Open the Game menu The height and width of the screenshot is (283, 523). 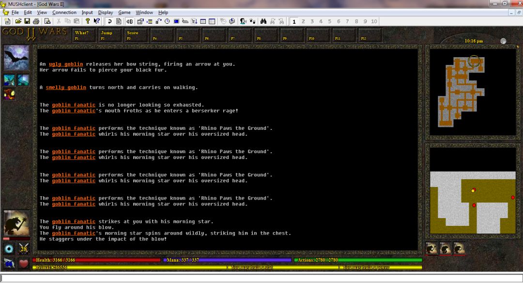point(124,12)
